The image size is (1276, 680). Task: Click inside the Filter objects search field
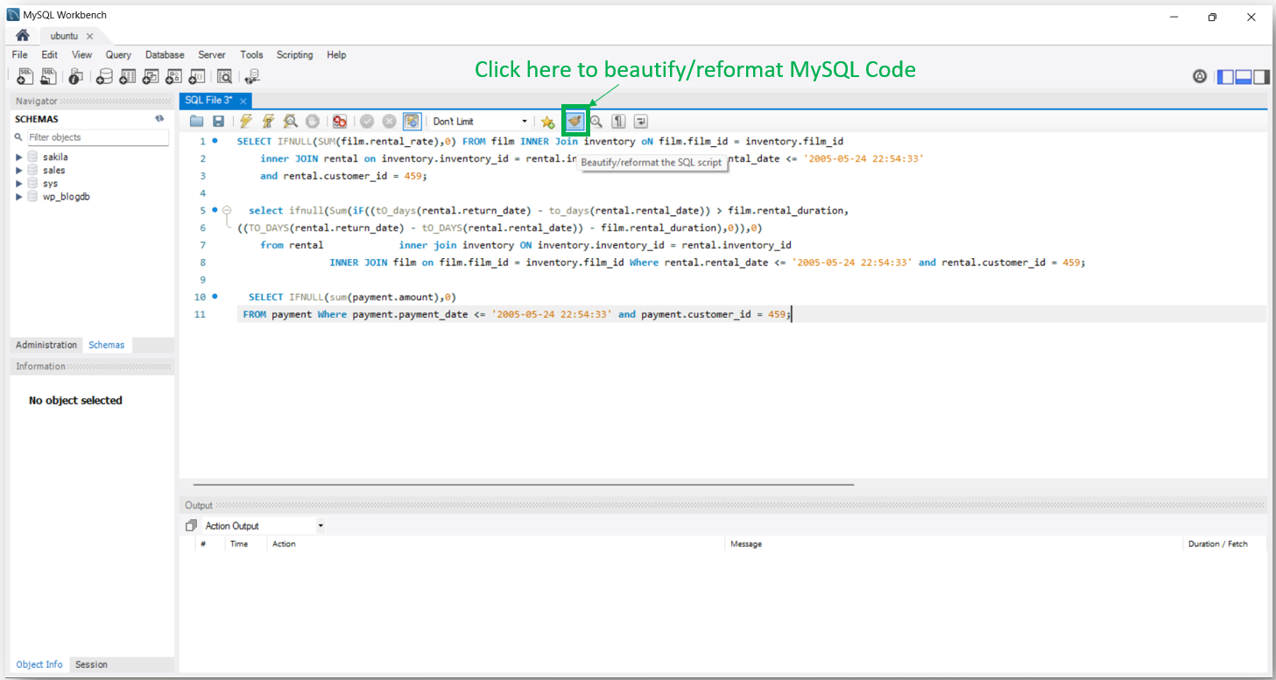[x=97, y=137]
